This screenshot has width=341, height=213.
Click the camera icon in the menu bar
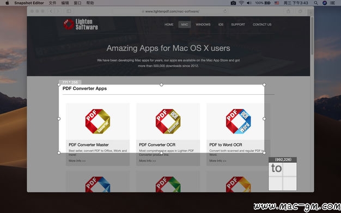pos(233,3)
